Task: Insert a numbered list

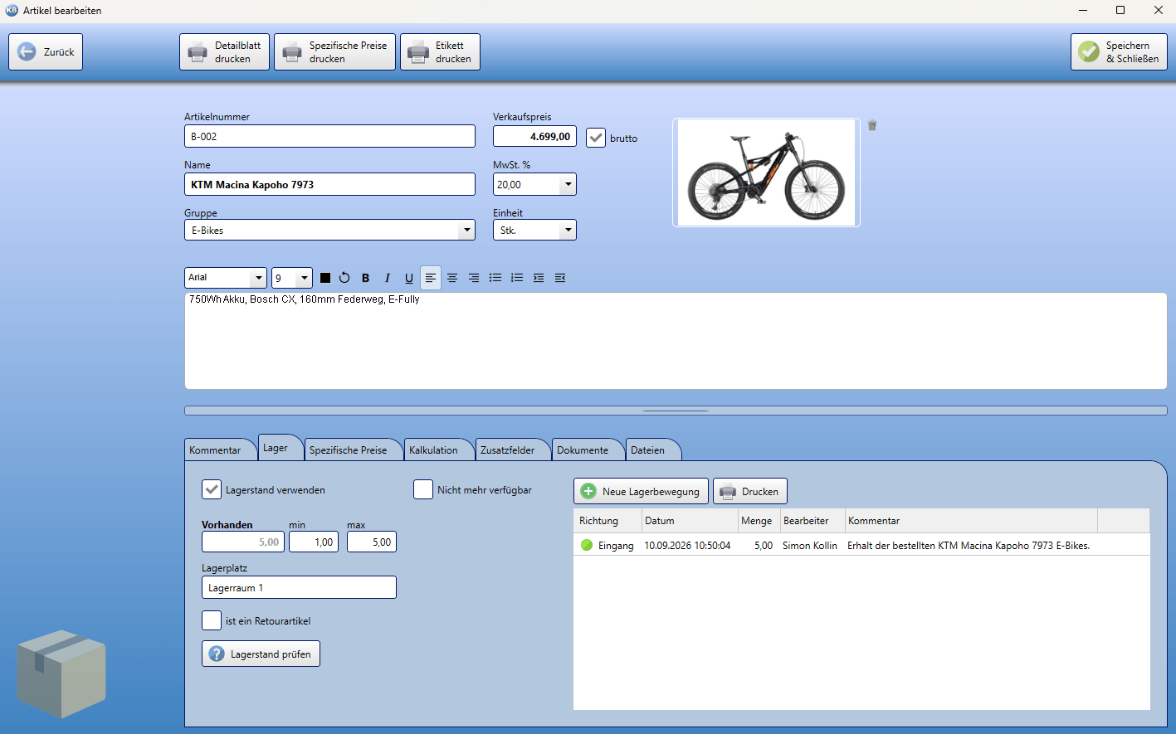Action: [517, 278]
